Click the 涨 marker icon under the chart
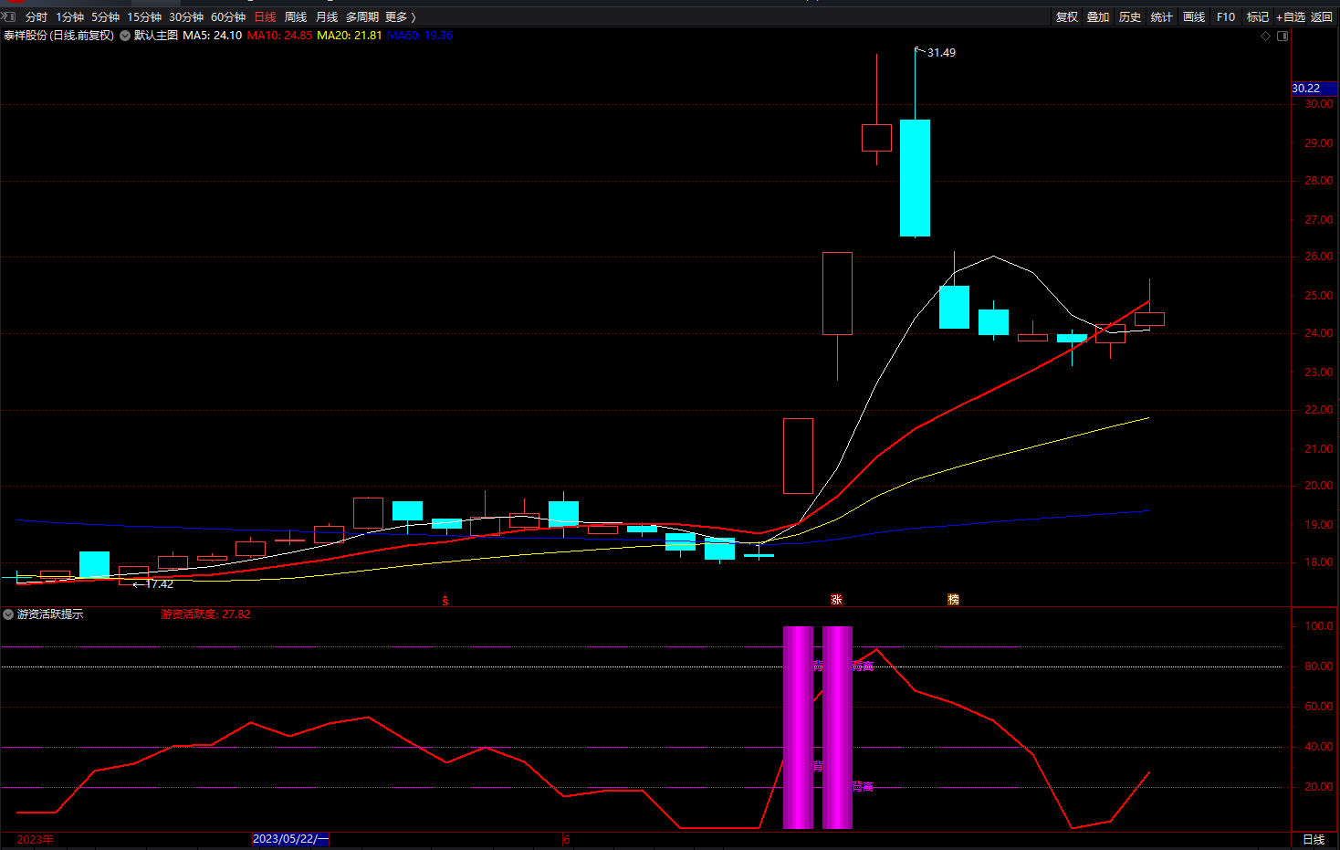1340x850 pixels. click(x=836, y=600)
